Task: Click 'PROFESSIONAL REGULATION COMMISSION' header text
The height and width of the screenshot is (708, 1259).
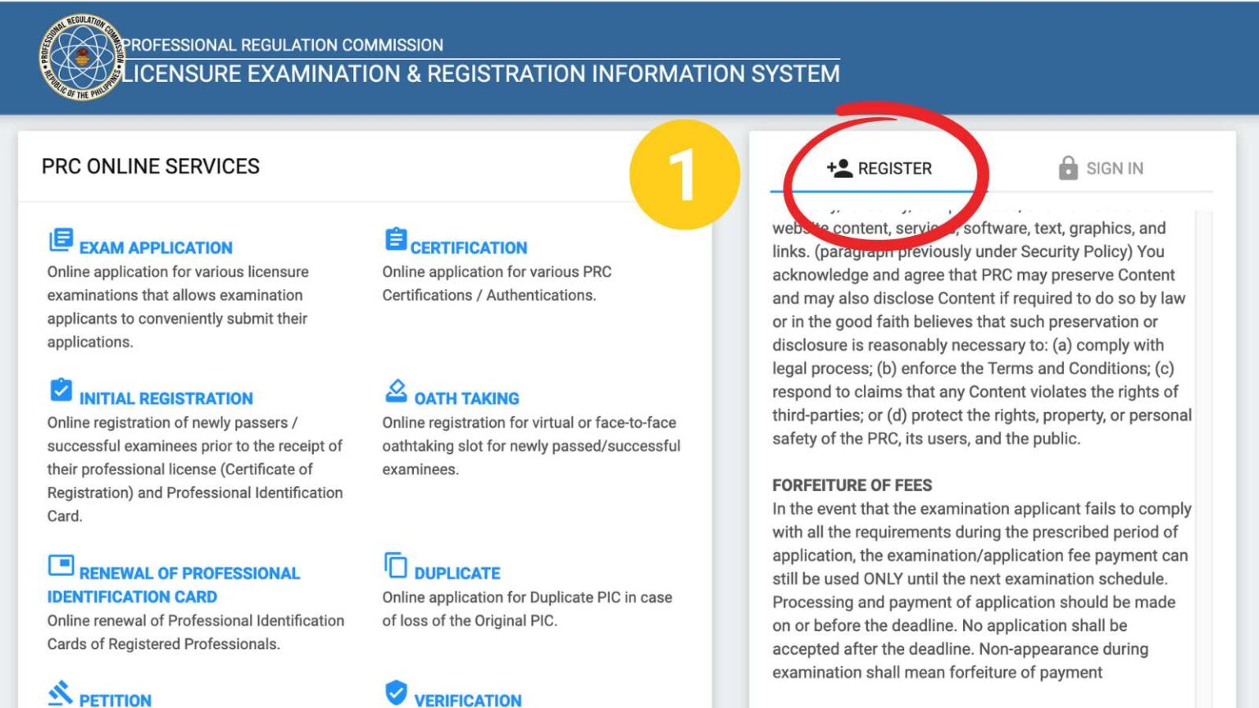Action: [x=283, y=45]
